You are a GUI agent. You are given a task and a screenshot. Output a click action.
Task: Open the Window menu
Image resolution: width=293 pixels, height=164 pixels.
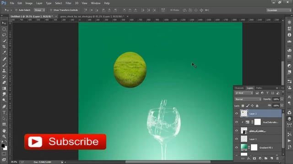tap(96, 3)
